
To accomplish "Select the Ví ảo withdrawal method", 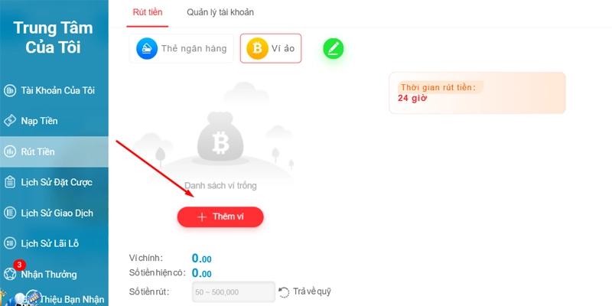I will tap(271, 48).
